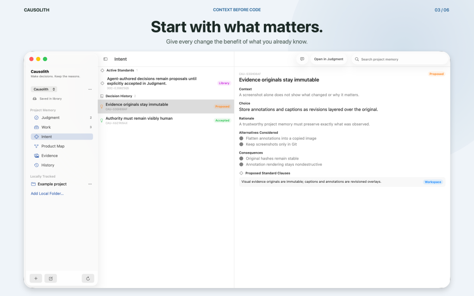Click the Decision History section header
Image resolution: width=474 pixels, height=296 pixels.
[119, 96]
